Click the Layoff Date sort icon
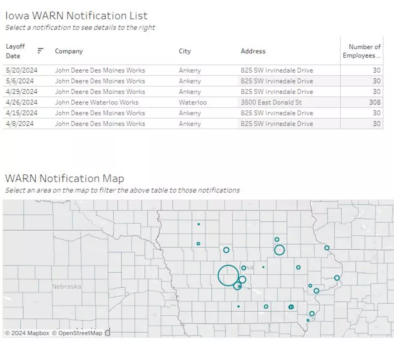This screenshot has height=341, width=394. [x=40, y=51]
